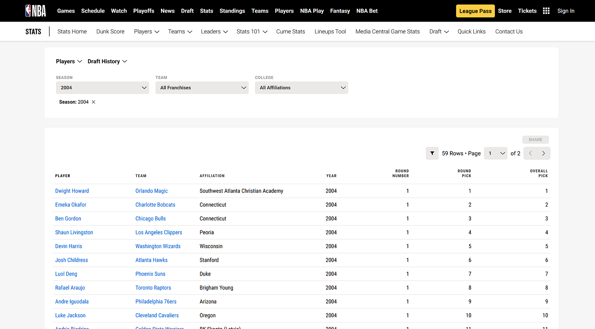The width and height of the screenshot is (595, 329).
Task: Open the Toronto Raptors team link
Action: pyautogui.click(x=153, y=288)
